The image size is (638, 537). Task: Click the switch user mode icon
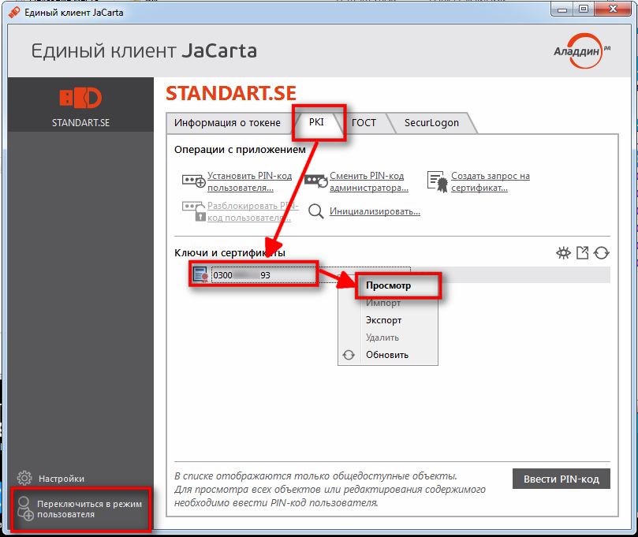[25, 509]
